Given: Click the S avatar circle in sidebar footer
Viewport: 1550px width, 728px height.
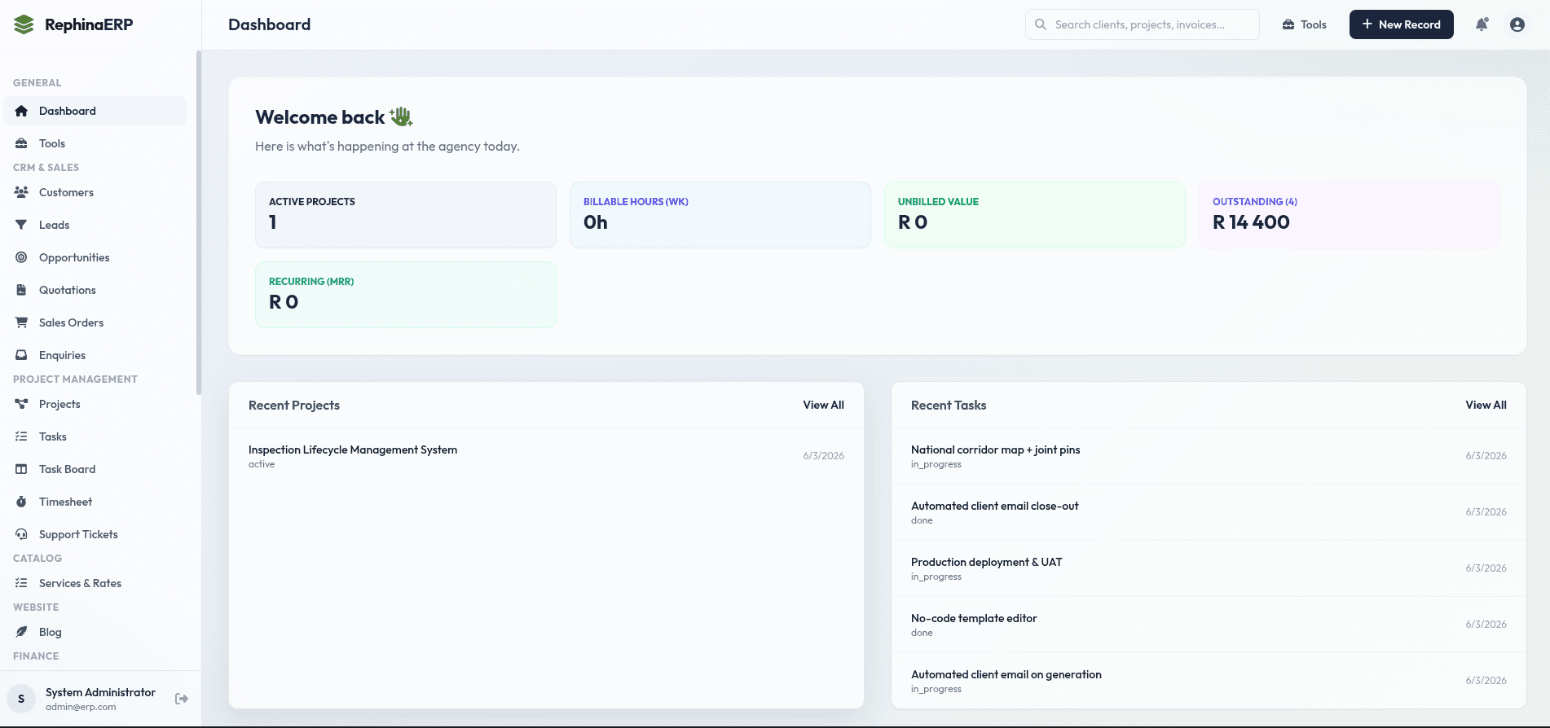Looking at the screenshot, I should (21, 699).
